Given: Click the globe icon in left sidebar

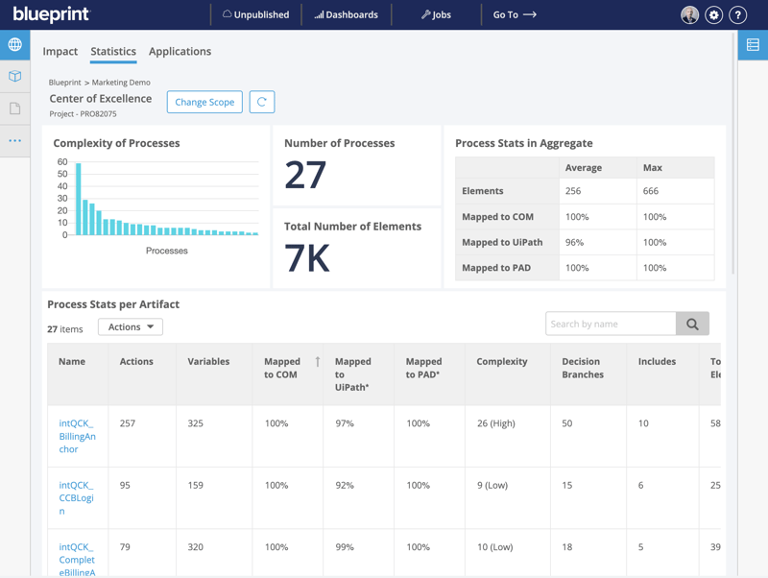Looking at the screenshot, I should [14, 45].
